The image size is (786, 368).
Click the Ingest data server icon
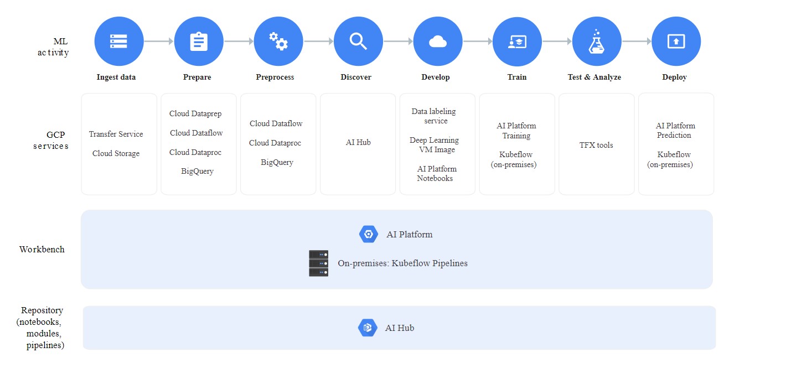coord(119,42)
